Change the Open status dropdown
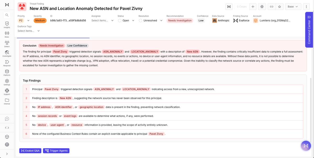 click(x=126, y=20)
